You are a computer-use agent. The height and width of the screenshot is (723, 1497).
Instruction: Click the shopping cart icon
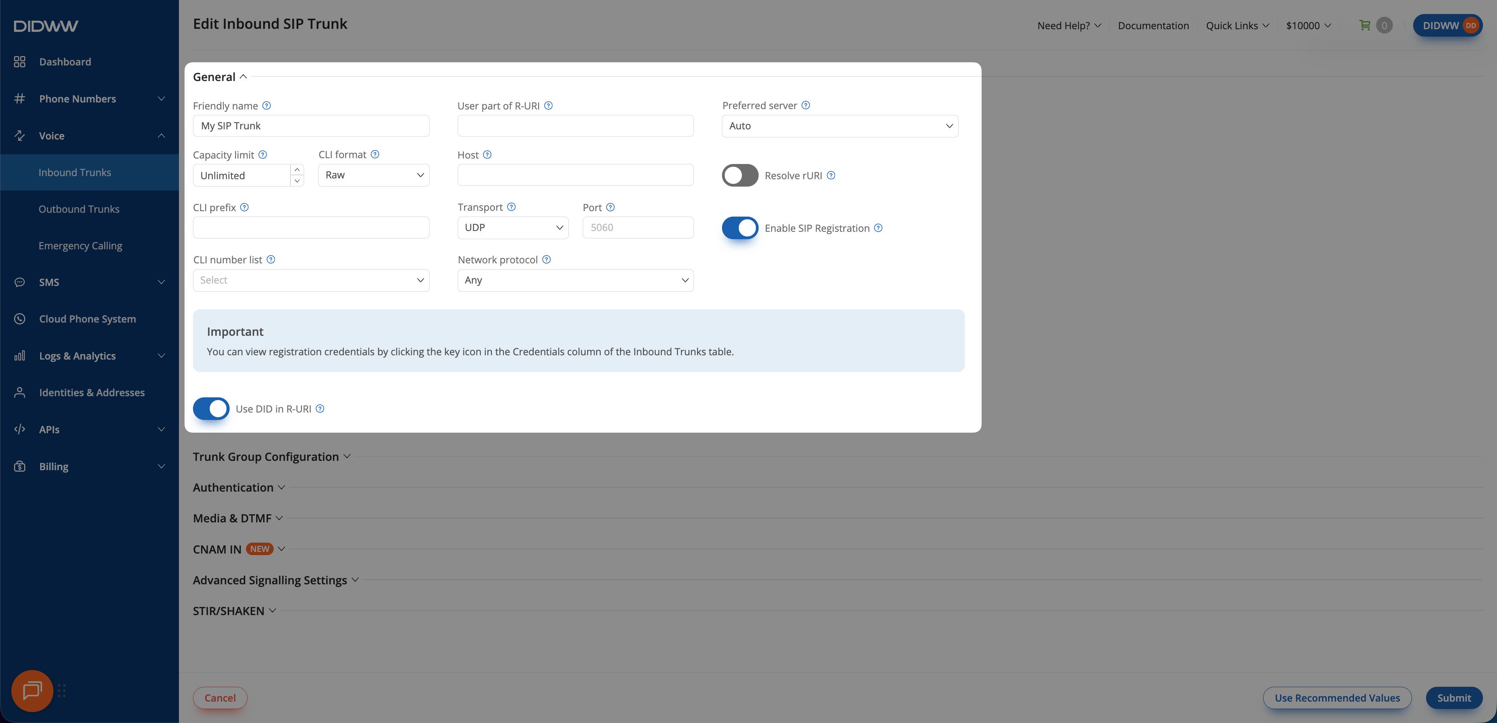click(x=1365, y=25)
